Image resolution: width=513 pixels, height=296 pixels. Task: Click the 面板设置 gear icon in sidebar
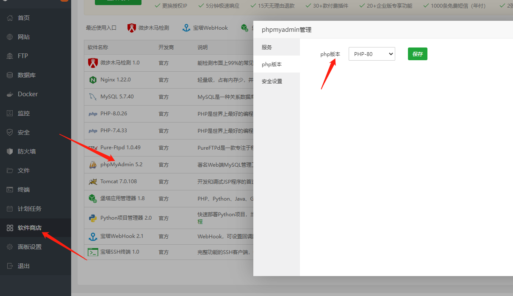[x=10, y=247]
